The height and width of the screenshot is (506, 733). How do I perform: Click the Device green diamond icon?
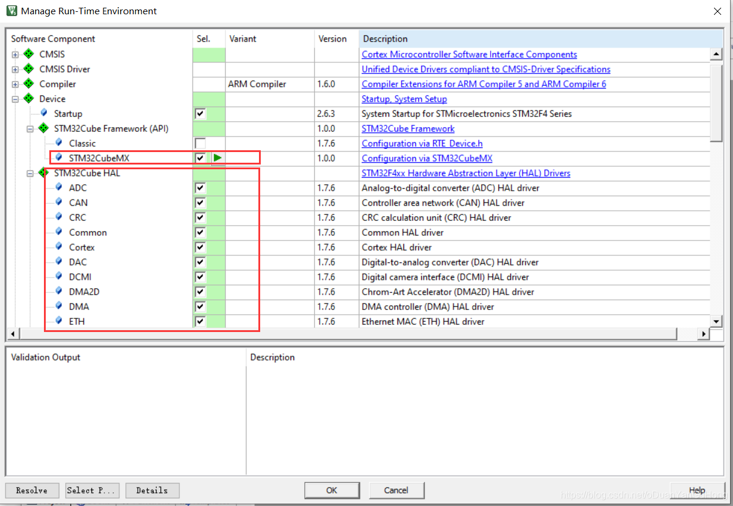tap(29, 99)
